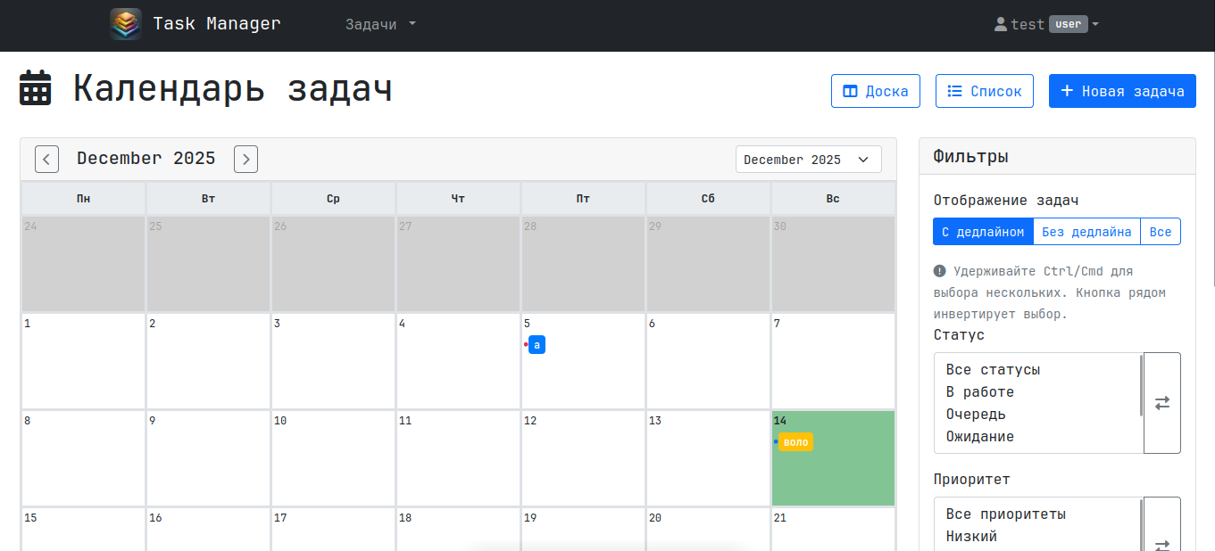Open the December 2025 month dropdown
The height and width of the screenshot is (551, 1215).
tap(808, 159)
